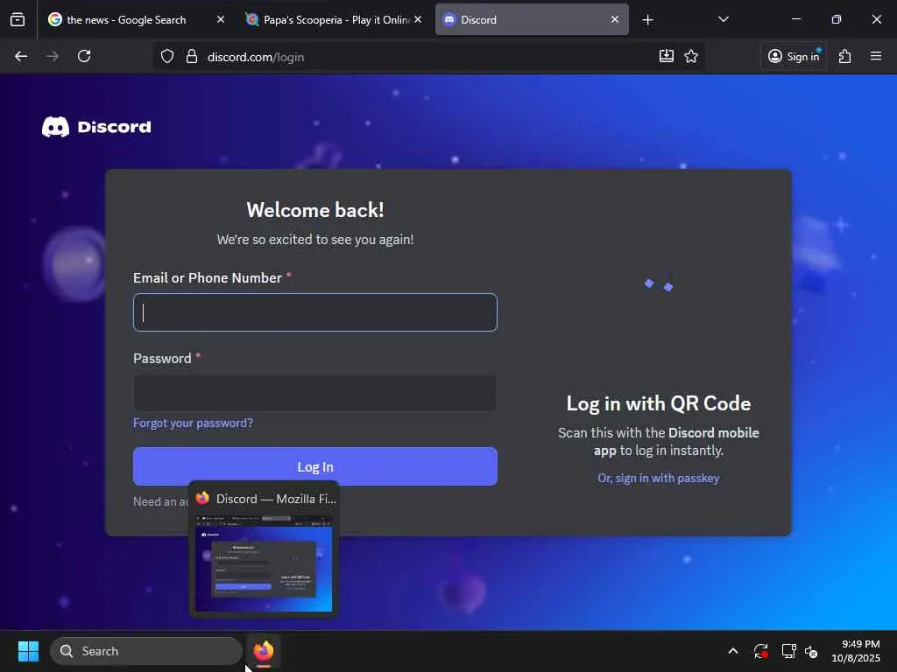Go back to the previous page
Screen dimensions: 897x672
21,56
